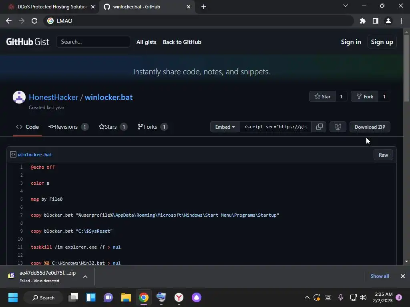Switch to the Stars tab
Image resolution: width=410 pixels, height=307 pixels.
tap(113, 127)
